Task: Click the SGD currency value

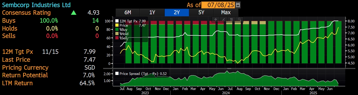Action: click(x=90, y=68)
